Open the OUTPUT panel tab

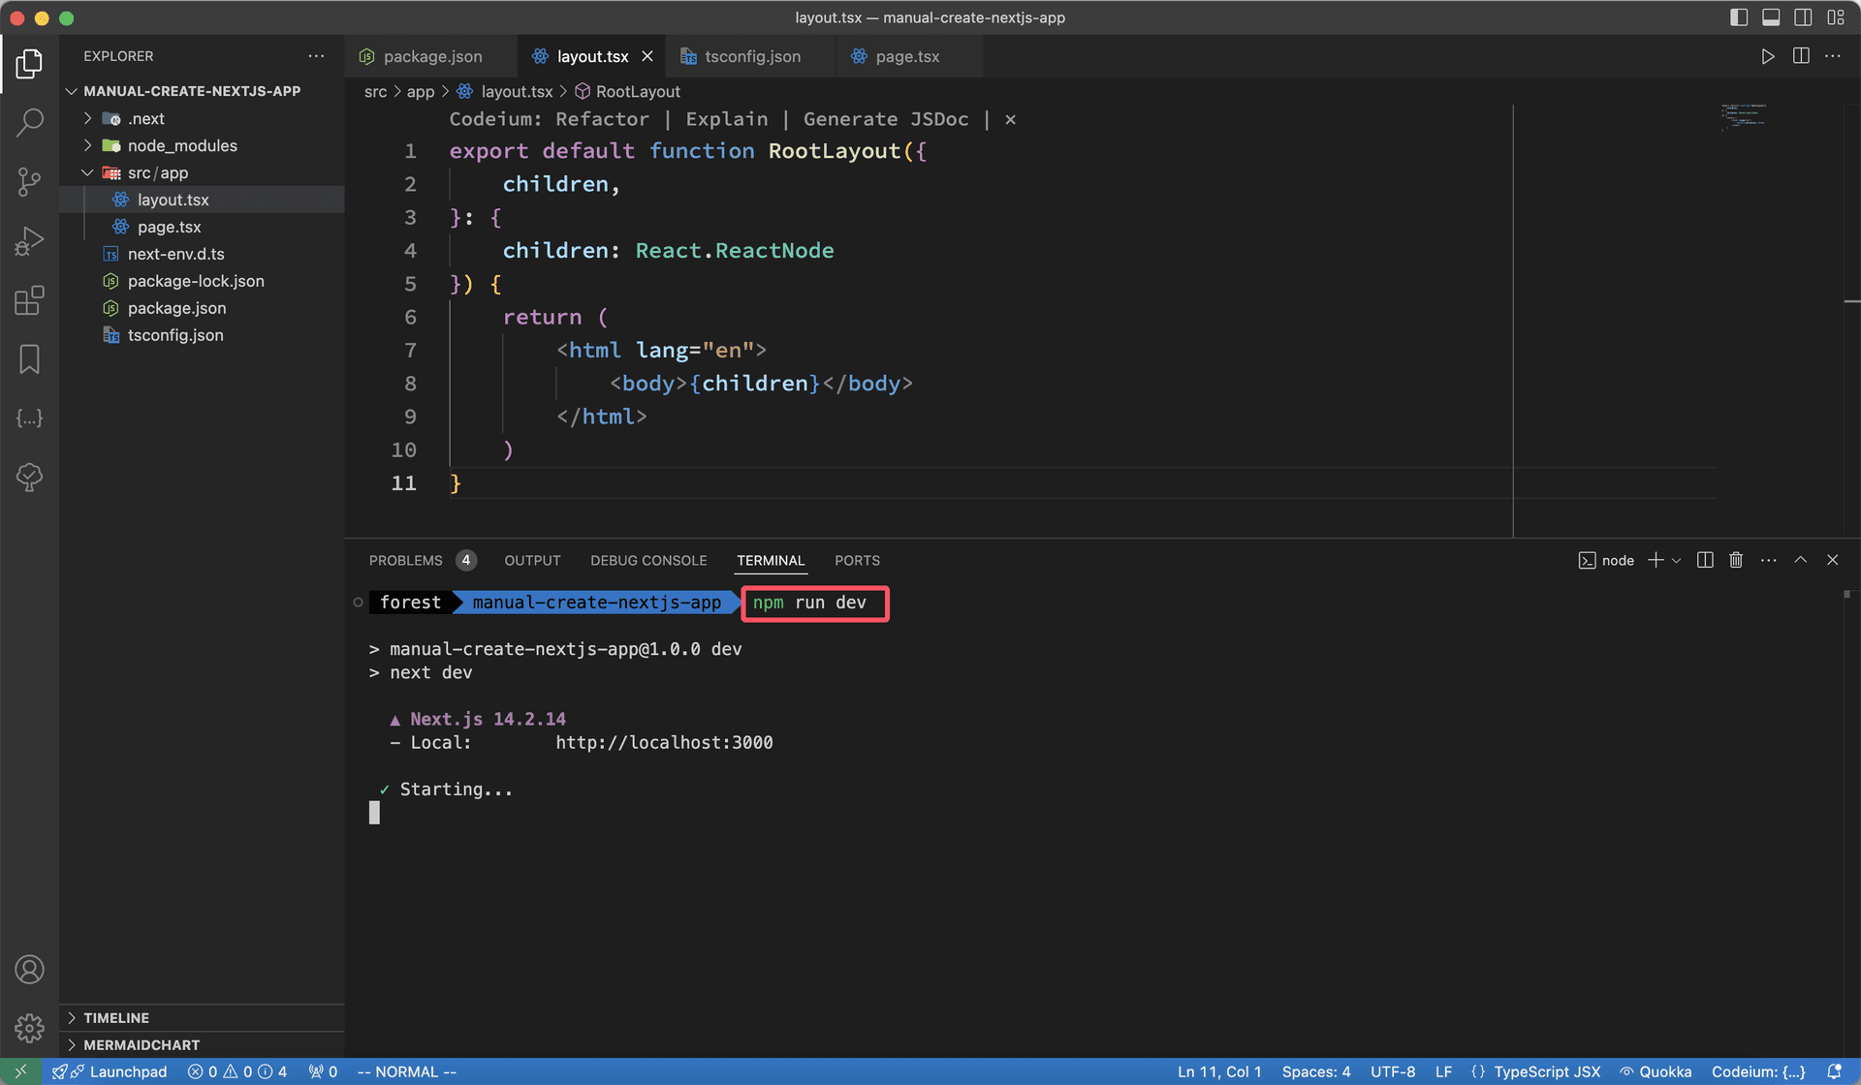532,560
